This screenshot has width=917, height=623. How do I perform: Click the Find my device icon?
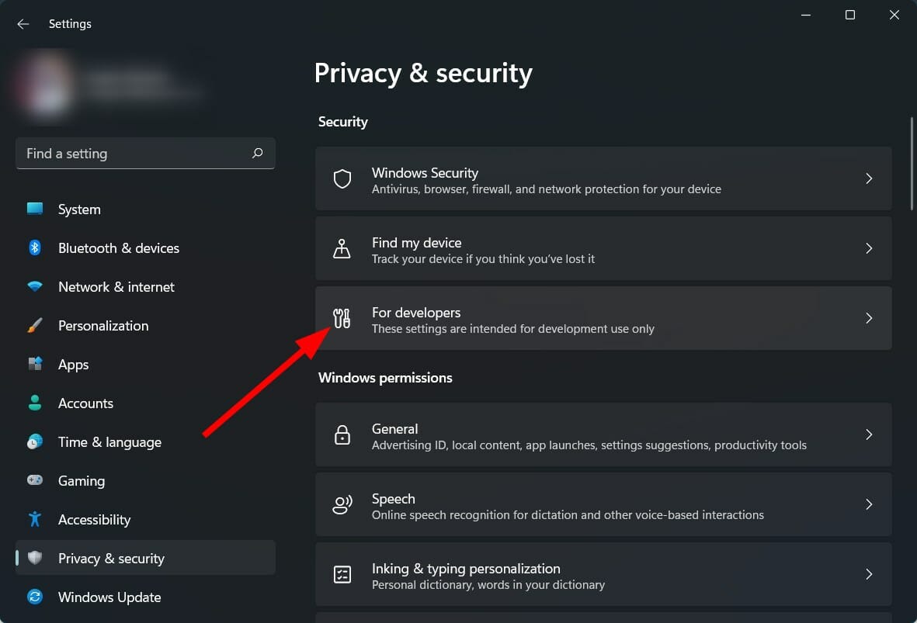click(x=342, y=249)
